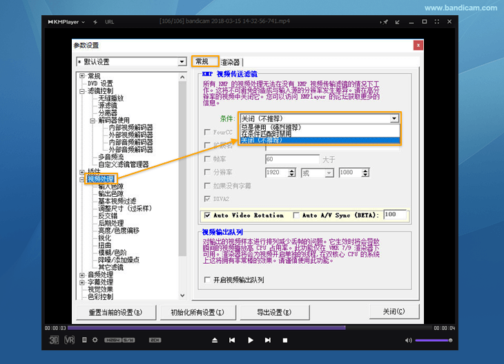The width and height of the screenshot is (504, 364).
Task: Enable the 扩展名 checkbox
Action: point(207,145)
